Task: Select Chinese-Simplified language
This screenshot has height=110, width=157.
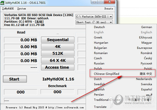Action: click(x=123, y=74)
